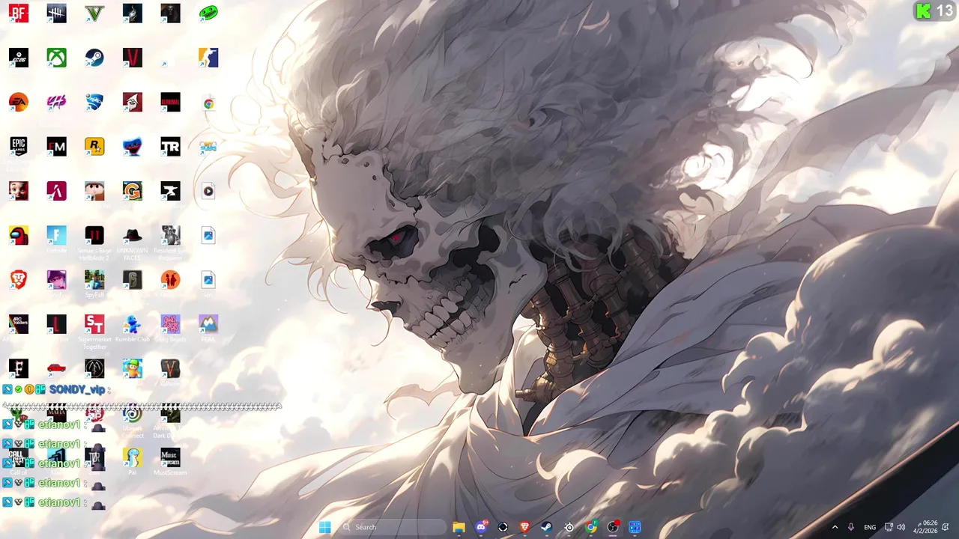Open the red car game shortcut
The width and height of the screenshot is (959, 539).
57,368
